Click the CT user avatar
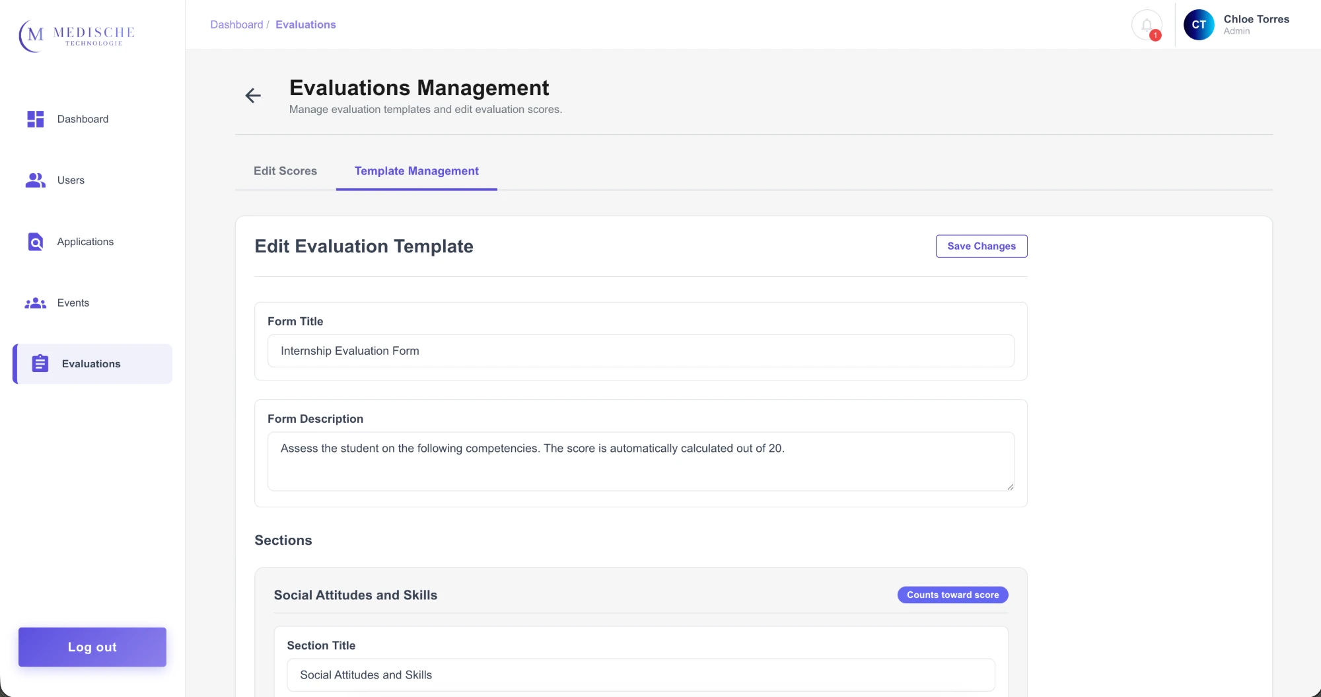This screenshot has width=1321, height=697. tap(1199, 25)
